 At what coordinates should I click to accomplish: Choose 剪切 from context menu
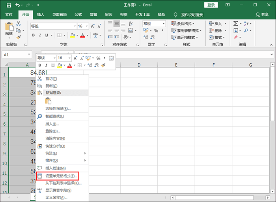62,79
